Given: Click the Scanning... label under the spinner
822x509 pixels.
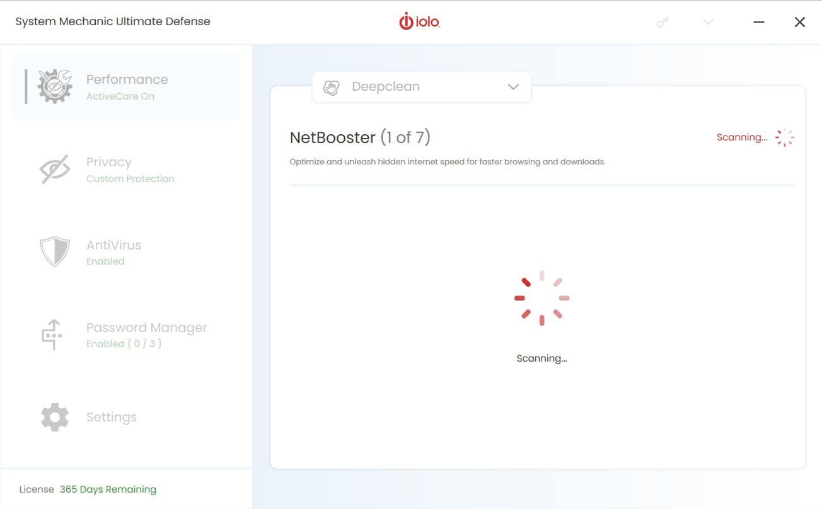Looking at the screenshot, I should 541,358.
